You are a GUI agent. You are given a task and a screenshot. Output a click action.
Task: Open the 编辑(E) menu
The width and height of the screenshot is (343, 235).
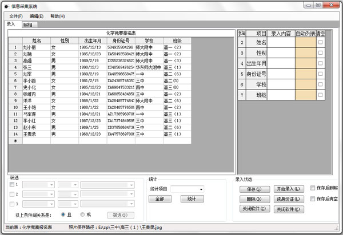pos(36,16)
